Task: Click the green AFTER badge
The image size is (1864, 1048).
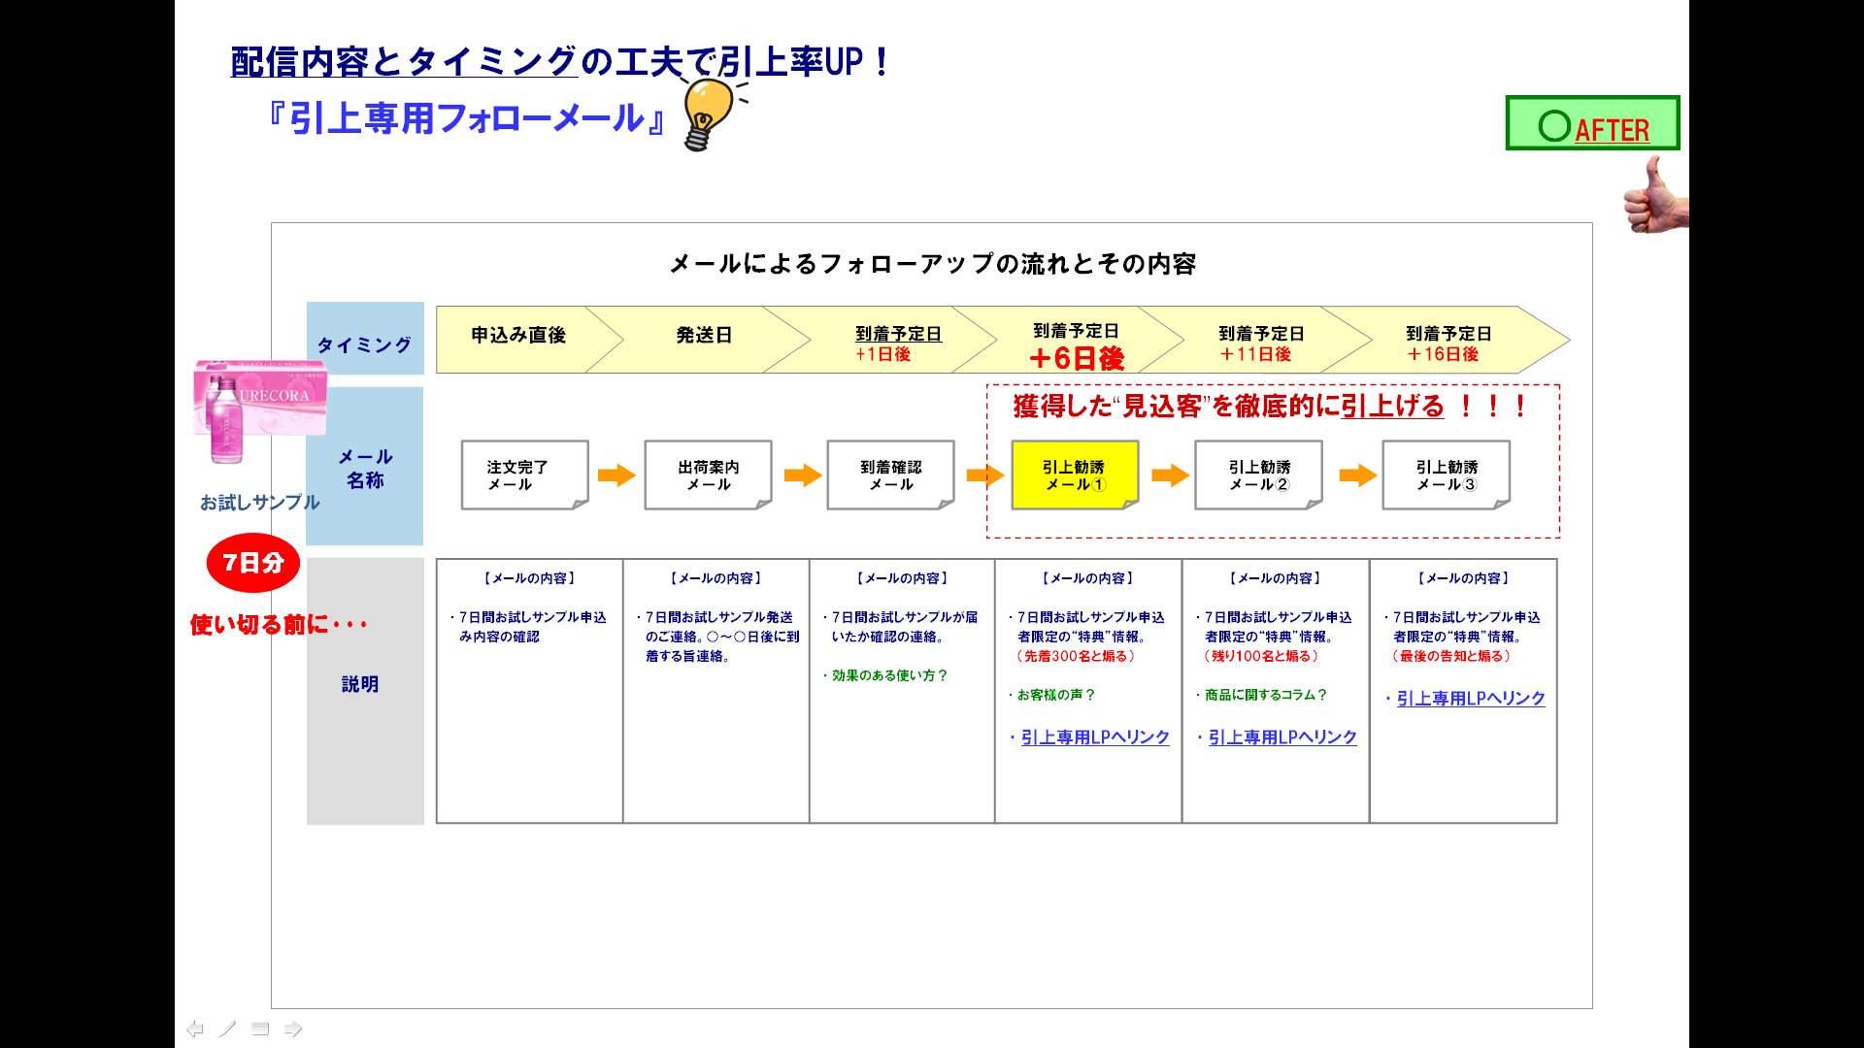Action: pyautogui.click(x=1592, y=123)
